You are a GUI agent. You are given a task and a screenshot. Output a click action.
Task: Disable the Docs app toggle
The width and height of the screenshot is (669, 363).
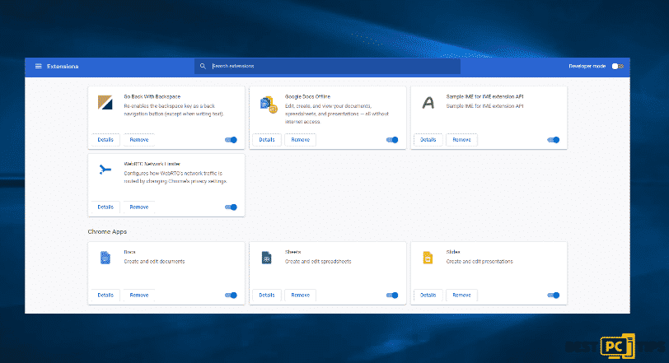coord(231,296)
